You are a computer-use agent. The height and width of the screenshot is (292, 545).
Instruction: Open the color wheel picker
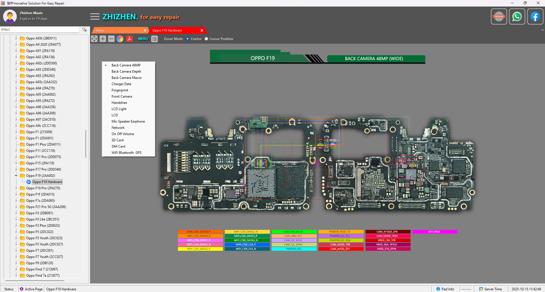click(x=120, y=39)
